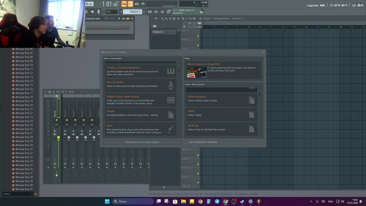Load the Thief demo project
Screen dimensions: 366x206
click(222, 114)
